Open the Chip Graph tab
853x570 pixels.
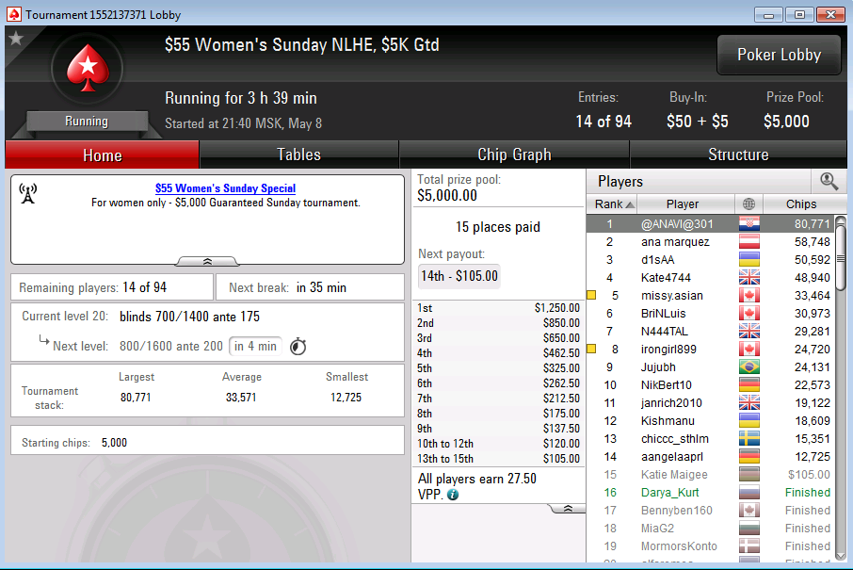coord(514,155)
